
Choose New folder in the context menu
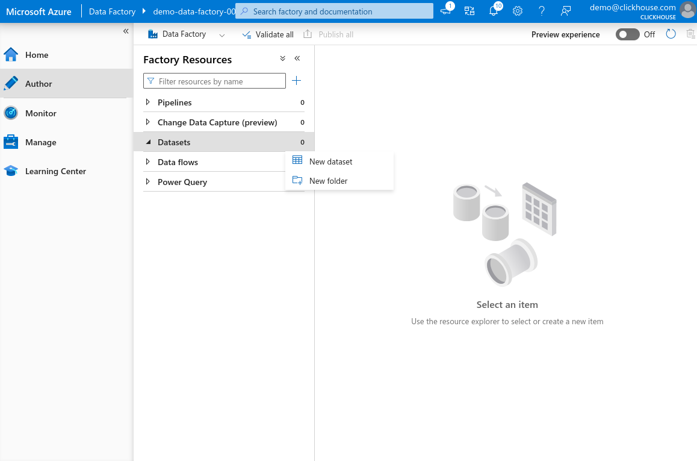pyautogui.click(x=328, y=181)
